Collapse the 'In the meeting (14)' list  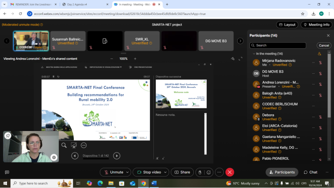click(254, 54)
